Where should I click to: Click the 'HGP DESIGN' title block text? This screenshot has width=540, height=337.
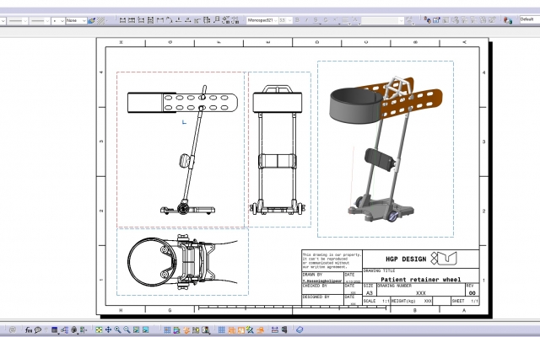point(406,259)
